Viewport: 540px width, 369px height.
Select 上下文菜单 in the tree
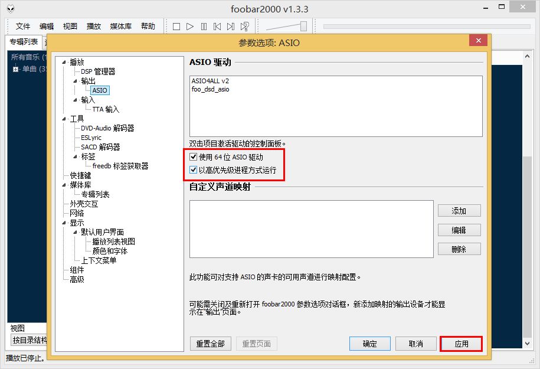(99, 260)
